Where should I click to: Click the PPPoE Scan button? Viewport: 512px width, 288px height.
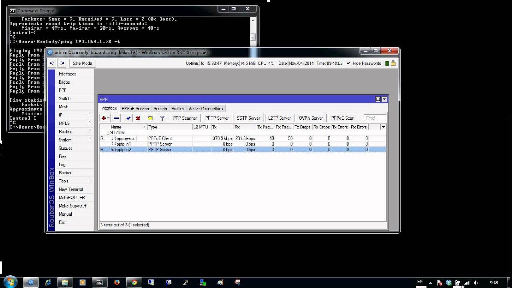pyautogui.click(x=343, y=118)
